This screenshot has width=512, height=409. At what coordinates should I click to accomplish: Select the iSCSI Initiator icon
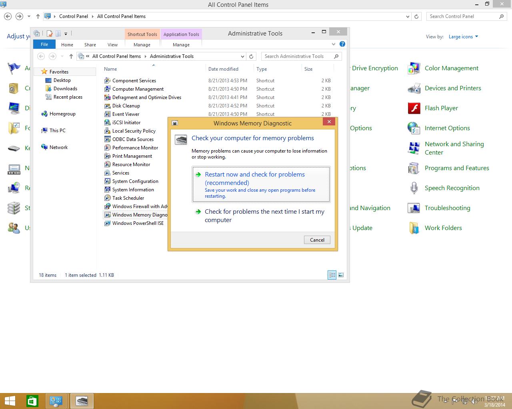(107, 123)
